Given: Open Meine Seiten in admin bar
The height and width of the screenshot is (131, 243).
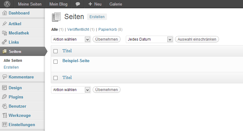Looking at the screenshot, I should [x=30, y=4].
